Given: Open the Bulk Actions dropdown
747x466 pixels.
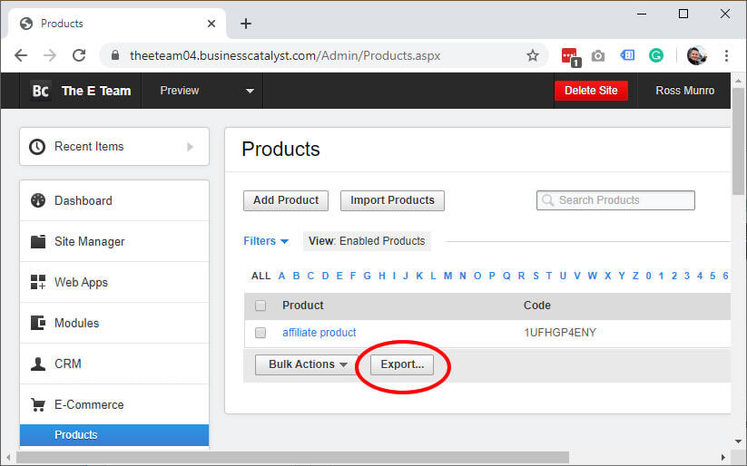Looking at the screenshot, I should [x=306, y=364].
